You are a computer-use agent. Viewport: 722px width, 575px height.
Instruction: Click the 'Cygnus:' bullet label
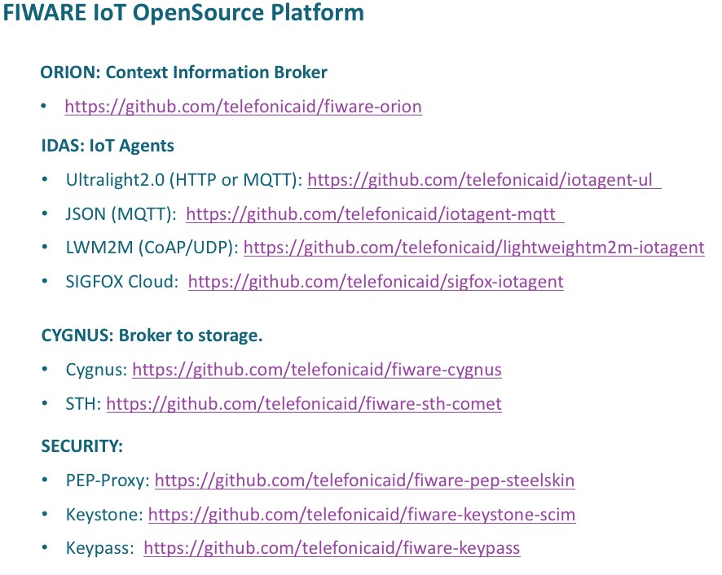tap(97, 370)
